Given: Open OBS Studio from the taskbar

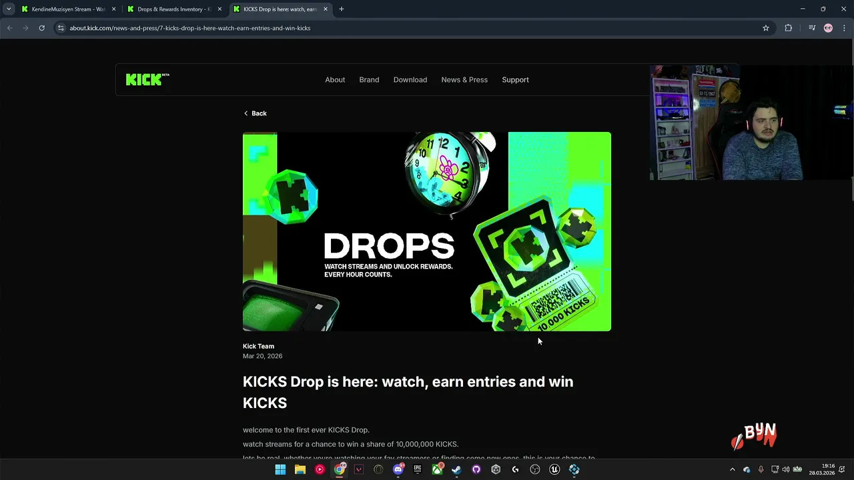Looking at the screenshot, I should pos(535,469).
